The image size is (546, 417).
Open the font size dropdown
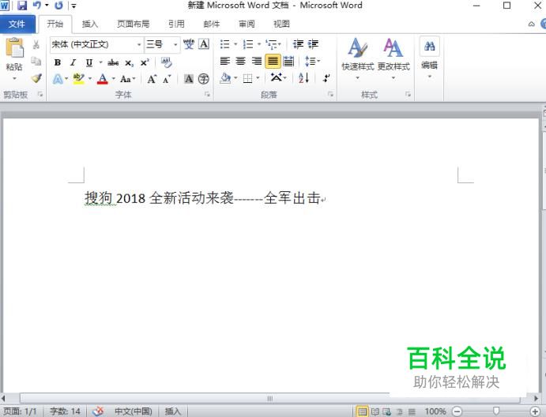(x=175, y=44)
